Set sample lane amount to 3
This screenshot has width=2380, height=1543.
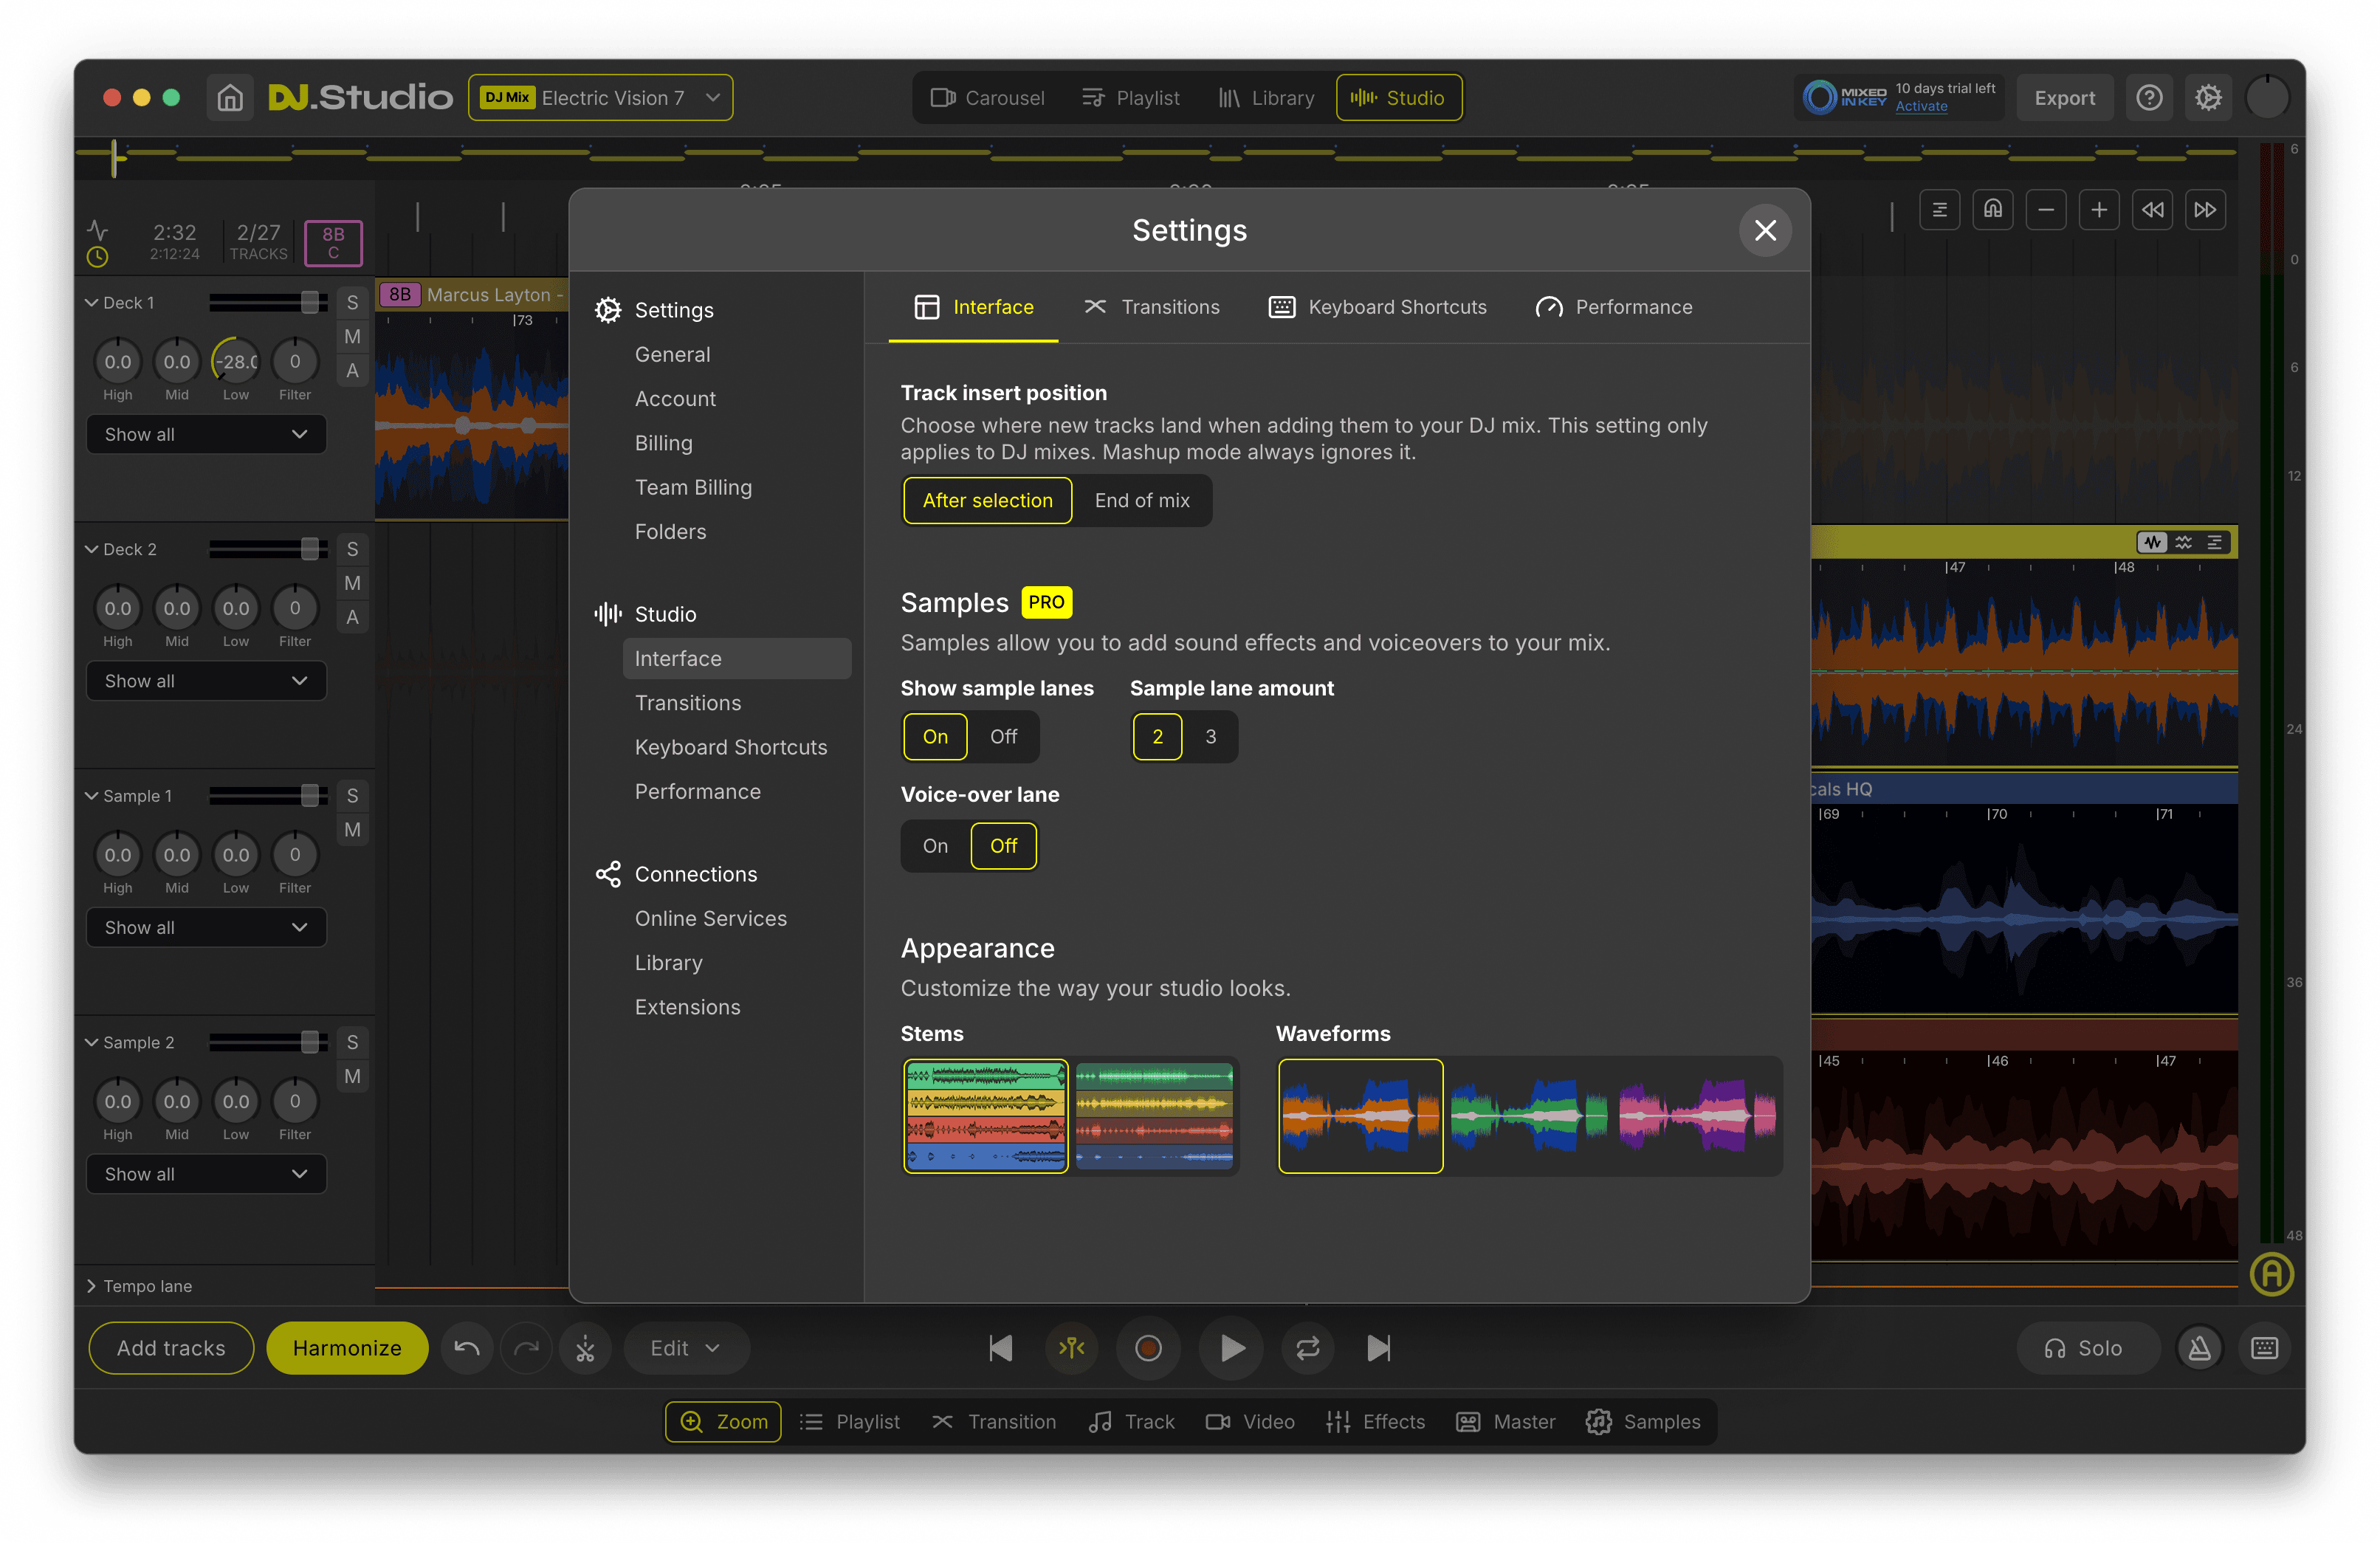[1211, 736]
